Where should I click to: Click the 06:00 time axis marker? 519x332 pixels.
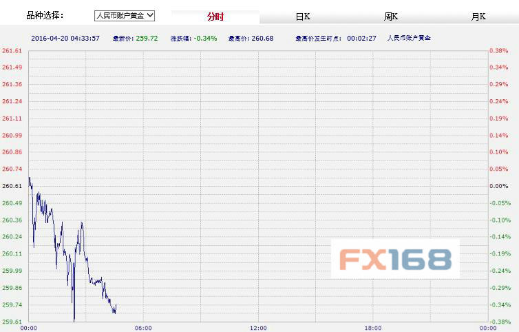click(143, 327)
